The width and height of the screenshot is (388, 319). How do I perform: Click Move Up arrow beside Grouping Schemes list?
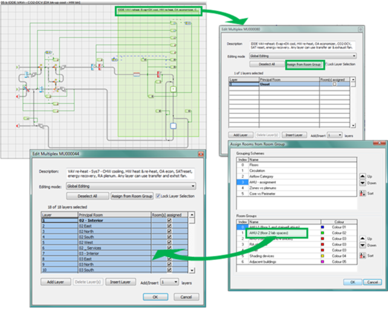(x=361, y=176)
